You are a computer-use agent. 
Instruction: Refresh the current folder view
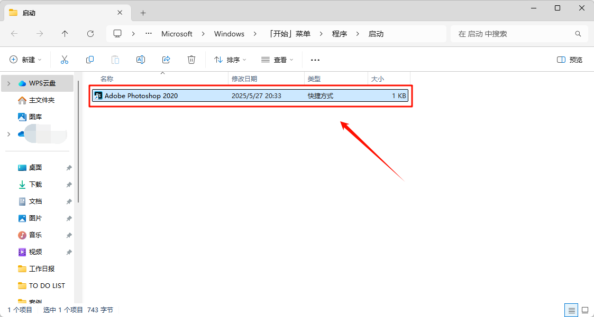(x=90, y=34)
